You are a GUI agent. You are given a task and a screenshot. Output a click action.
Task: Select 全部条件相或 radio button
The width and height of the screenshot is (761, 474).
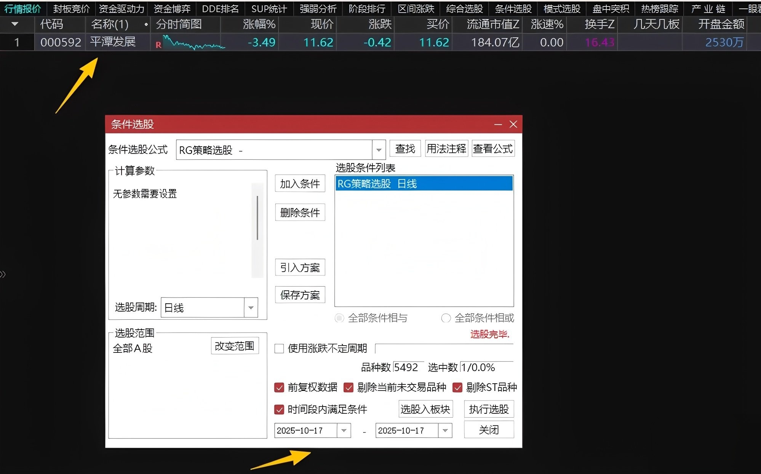click(446, 318)
